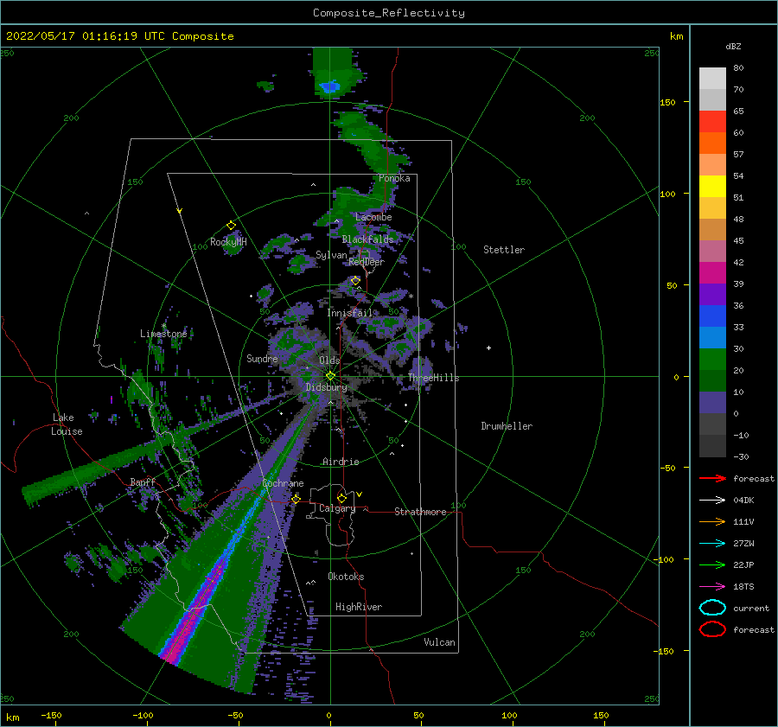Click the Cochrane label
This screenshot has width=778, height=727.
tap(283, 483)
